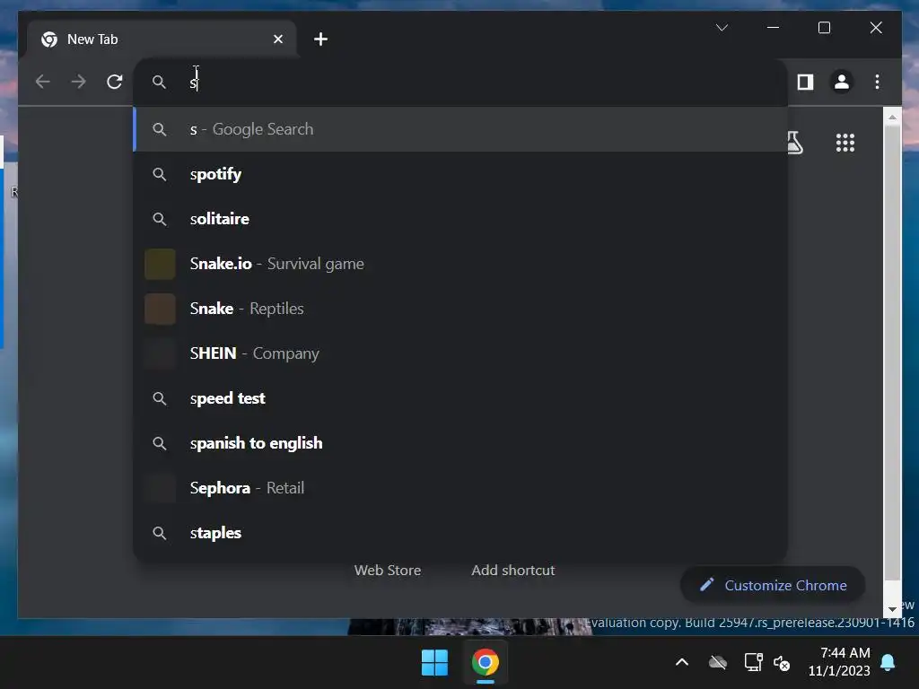Click the scrollbar up arrow

tap(892, 118)
